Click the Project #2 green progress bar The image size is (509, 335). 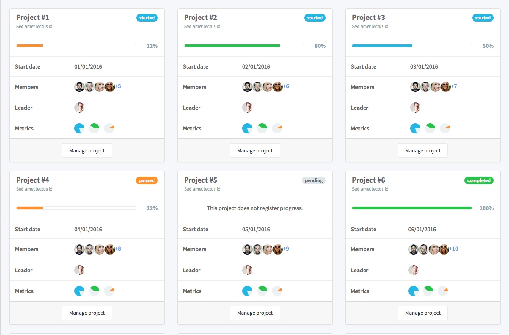click(232, 46)
